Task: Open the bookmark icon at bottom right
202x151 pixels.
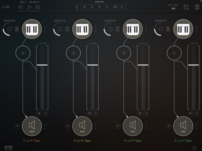Action: coord(194,148)
